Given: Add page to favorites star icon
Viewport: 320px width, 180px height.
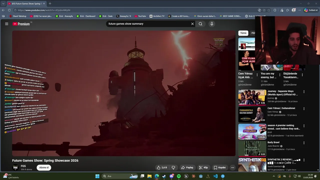Looking at the screenshot, I should point(269,10).
